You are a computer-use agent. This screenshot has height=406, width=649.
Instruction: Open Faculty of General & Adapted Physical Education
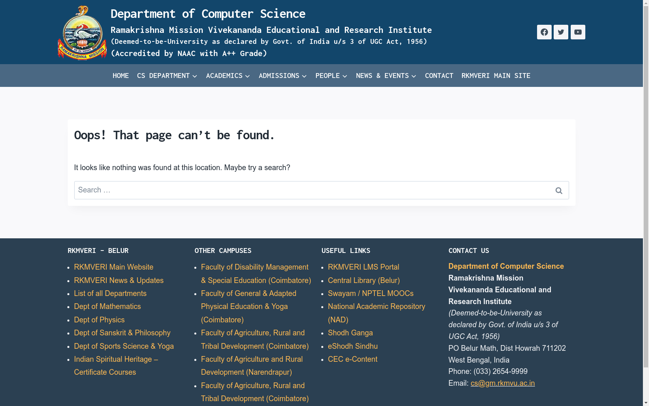[x=249, y=307]
